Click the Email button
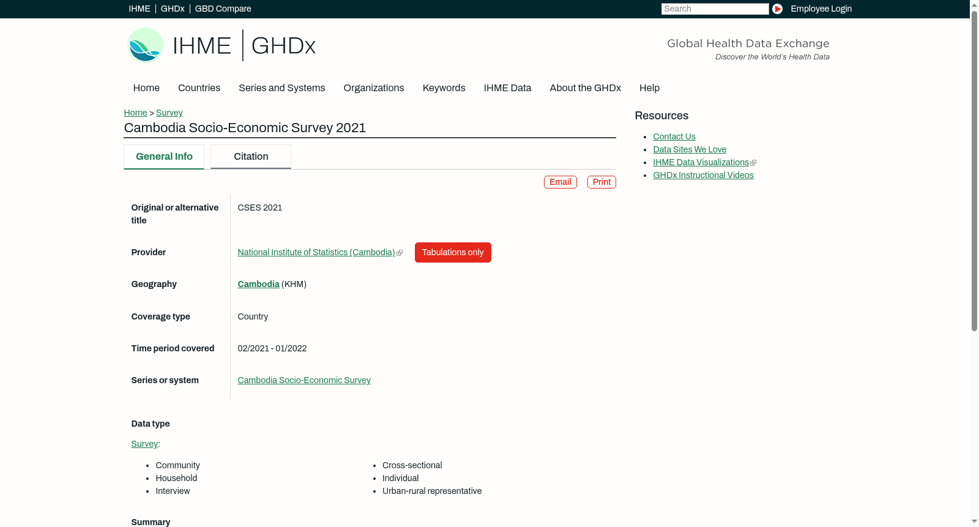Image resolution: width=979 pixels, height=527 pixels. click(x=560, y=182)
